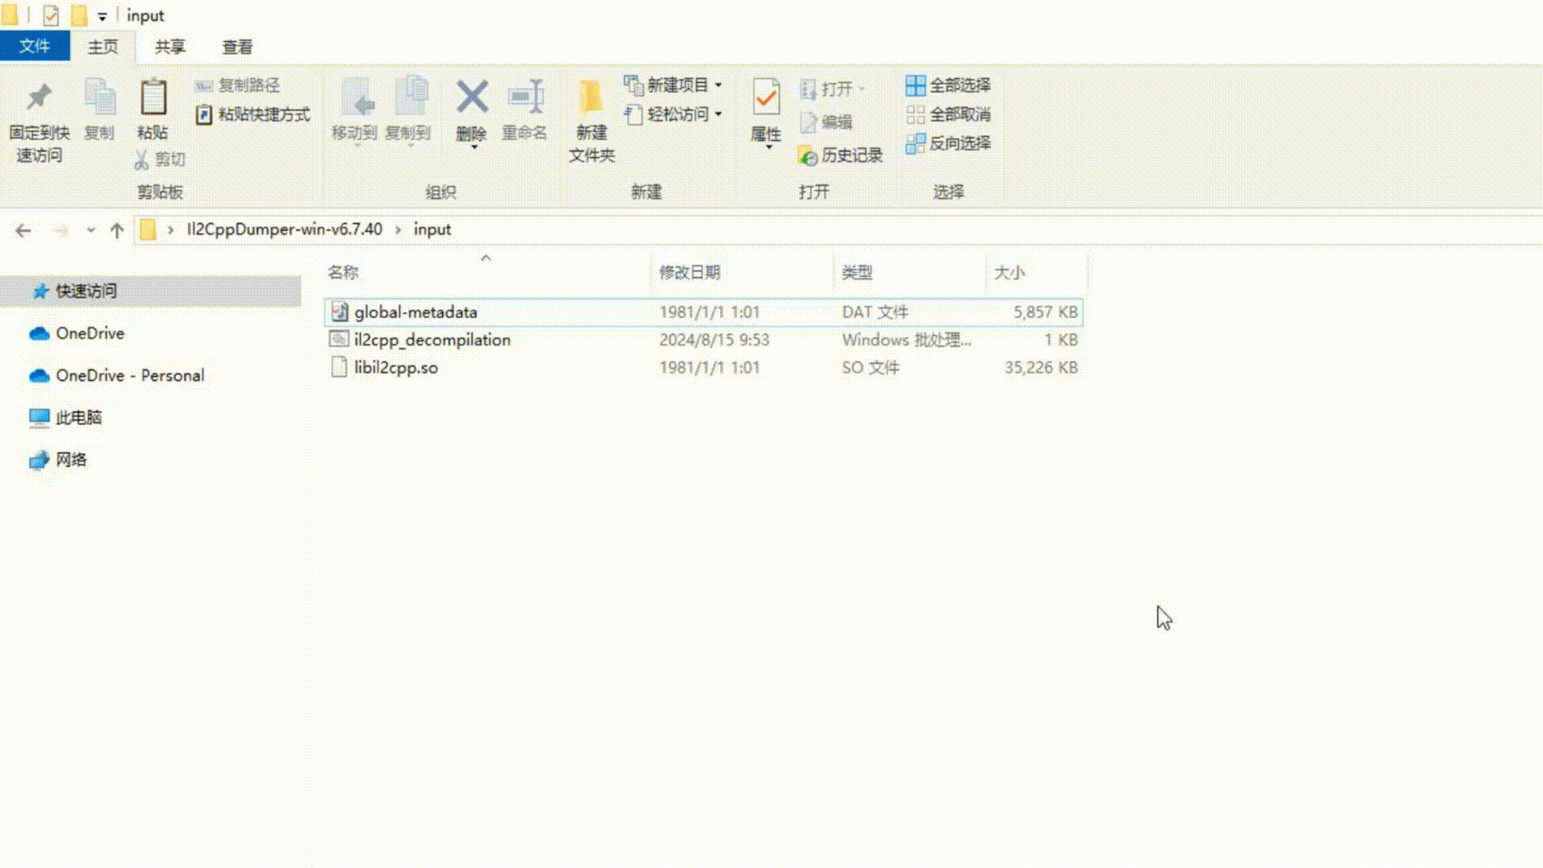This screenshot has width=1543, height=868.
Task: Click Il2CppDumper-win-v6.7.40 in the address bar
Action: (x=284, y=229)
